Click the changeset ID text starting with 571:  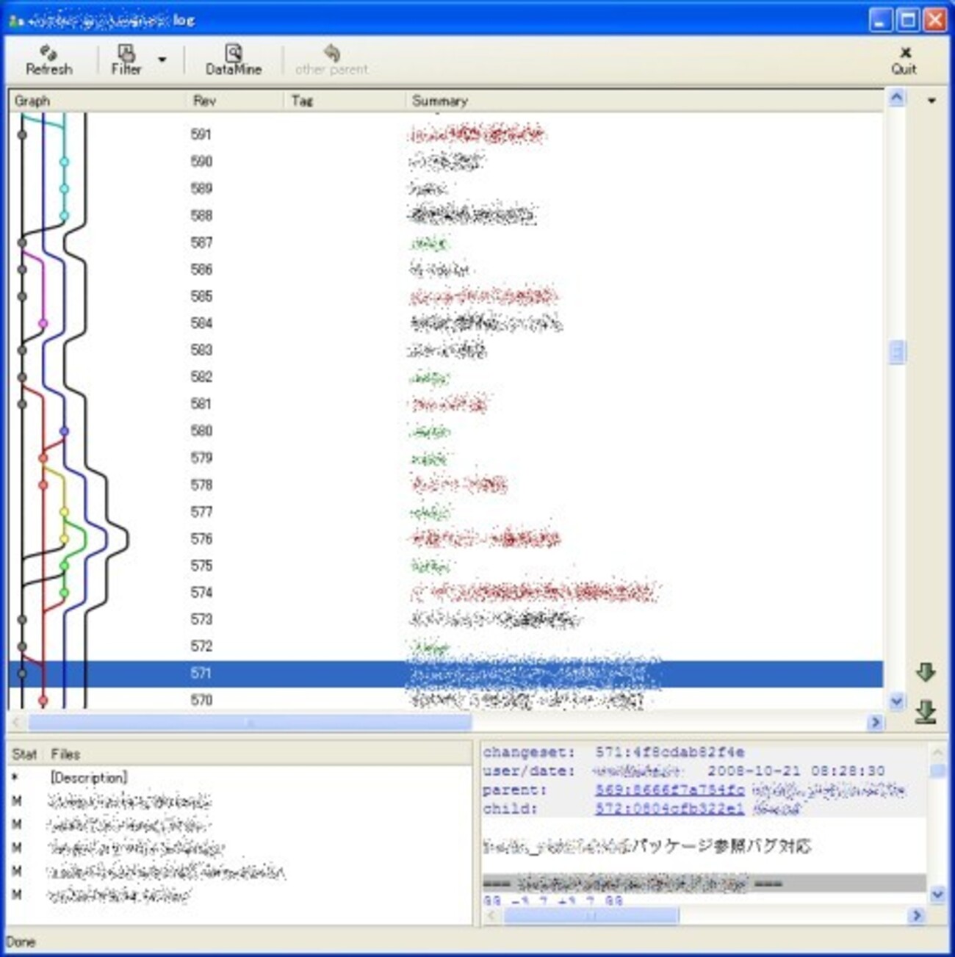pyautogui.click(x=669, y=752)
